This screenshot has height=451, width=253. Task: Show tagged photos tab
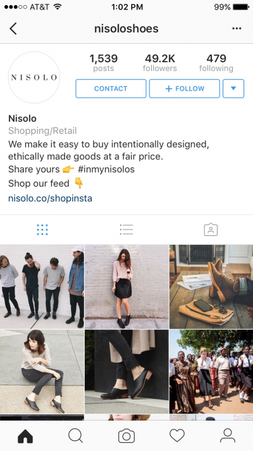[x=211, y=230]
